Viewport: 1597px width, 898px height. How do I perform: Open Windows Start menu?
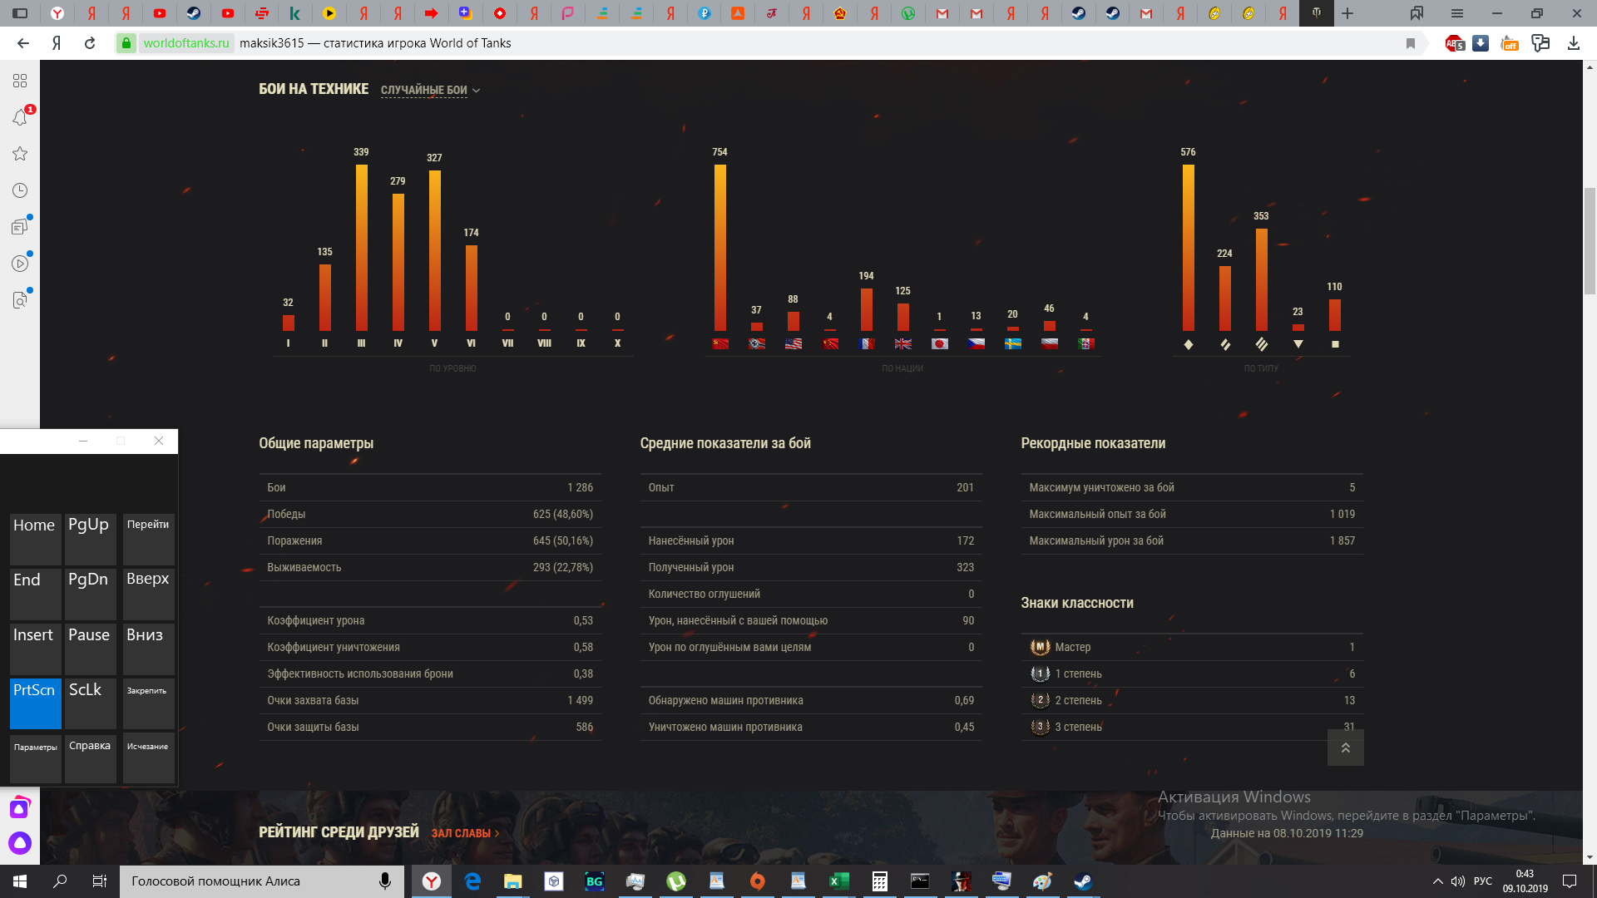pos(20,881)
